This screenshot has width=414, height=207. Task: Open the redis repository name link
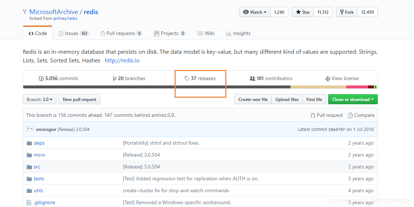pos(91,12)
